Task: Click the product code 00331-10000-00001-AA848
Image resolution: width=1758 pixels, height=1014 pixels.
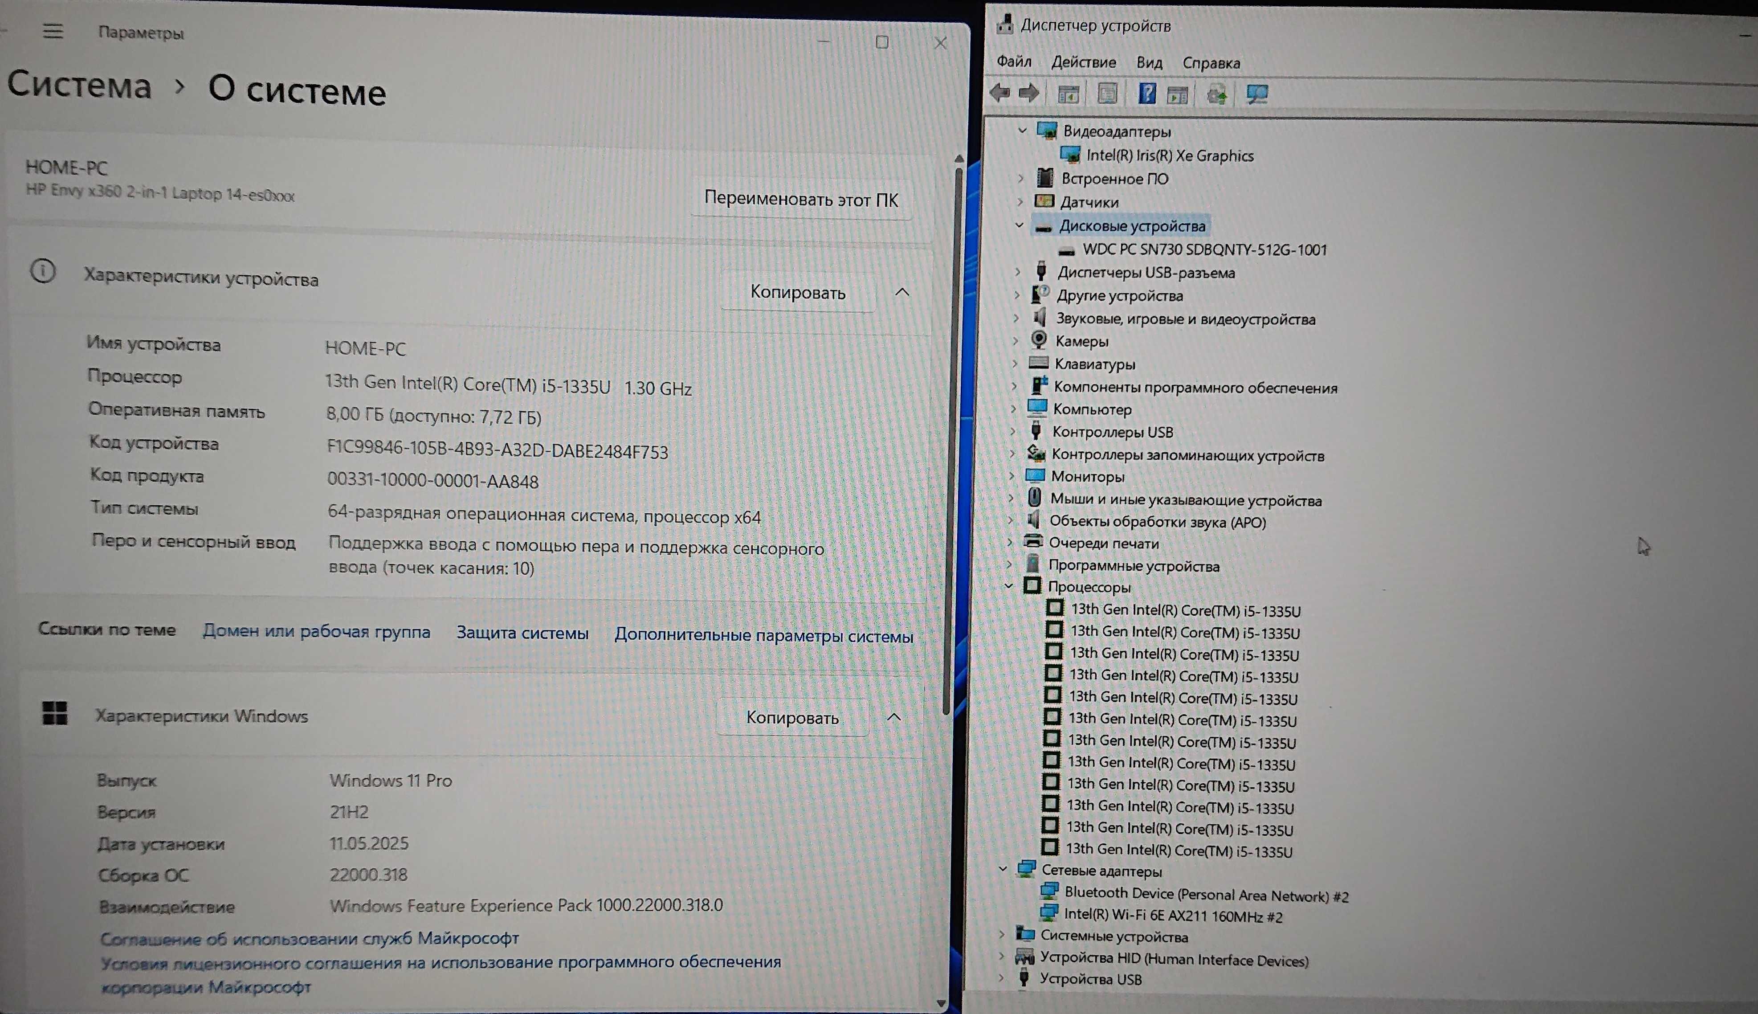Action: coord(432,481)
